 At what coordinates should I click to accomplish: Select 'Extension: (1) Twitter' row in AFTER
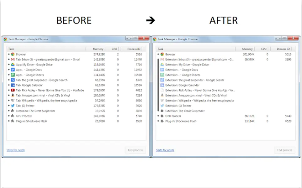pos(226,106)
